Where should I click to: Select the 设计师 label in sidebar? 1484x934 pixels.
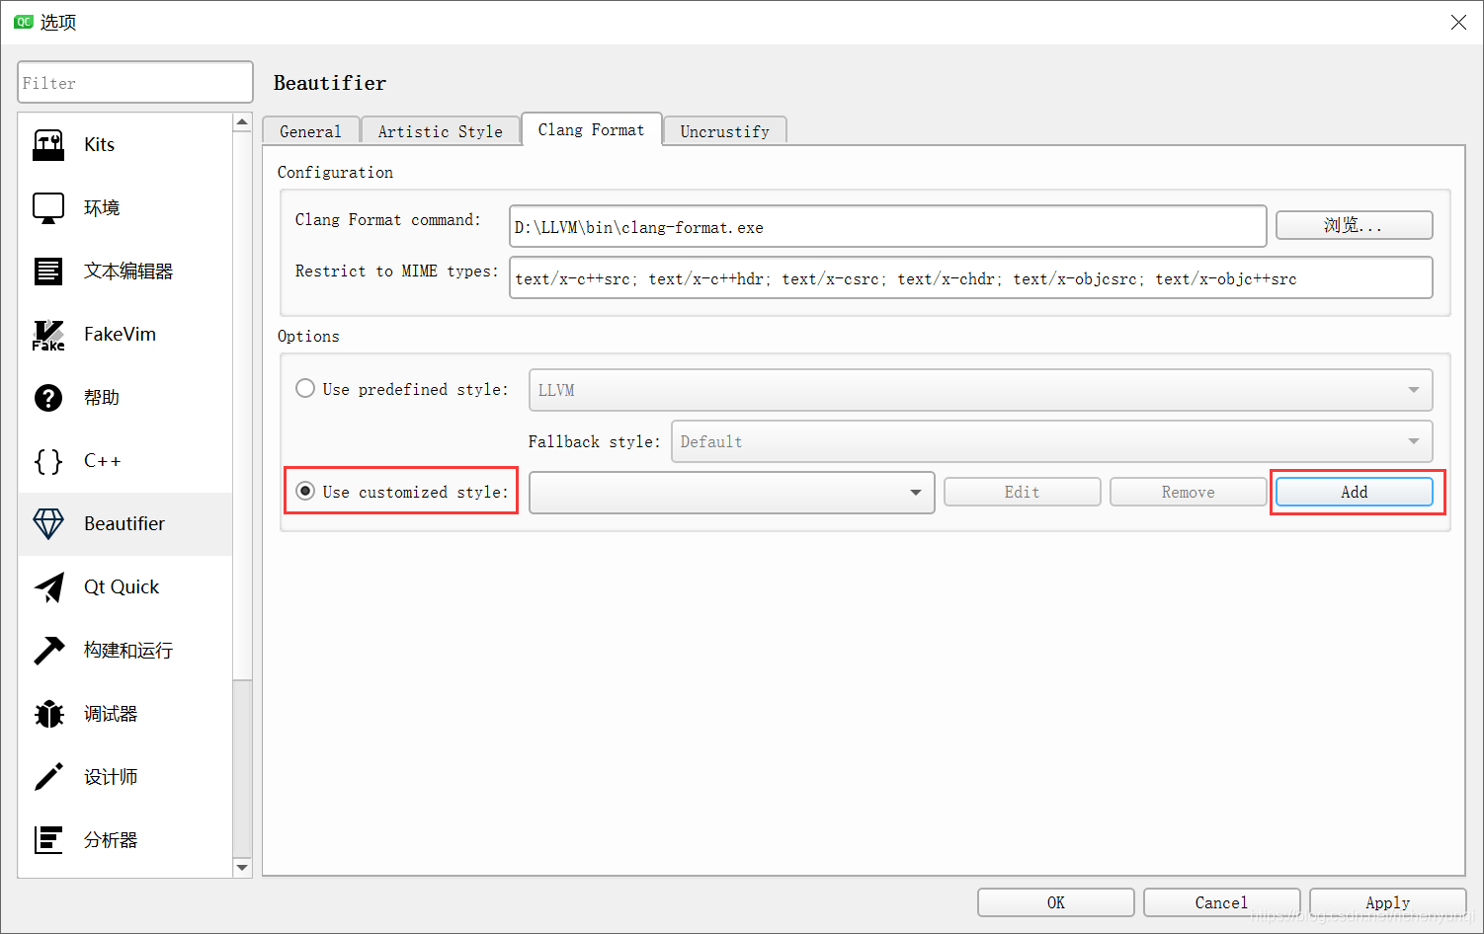point(111,777)
